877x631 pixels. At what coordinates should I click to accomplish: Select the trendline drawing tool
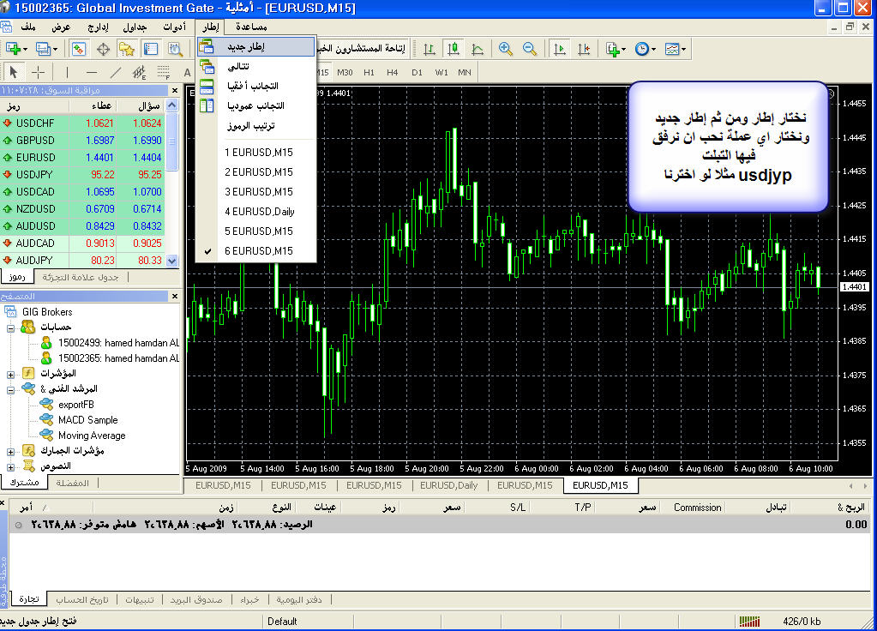(x=116, y=72)
